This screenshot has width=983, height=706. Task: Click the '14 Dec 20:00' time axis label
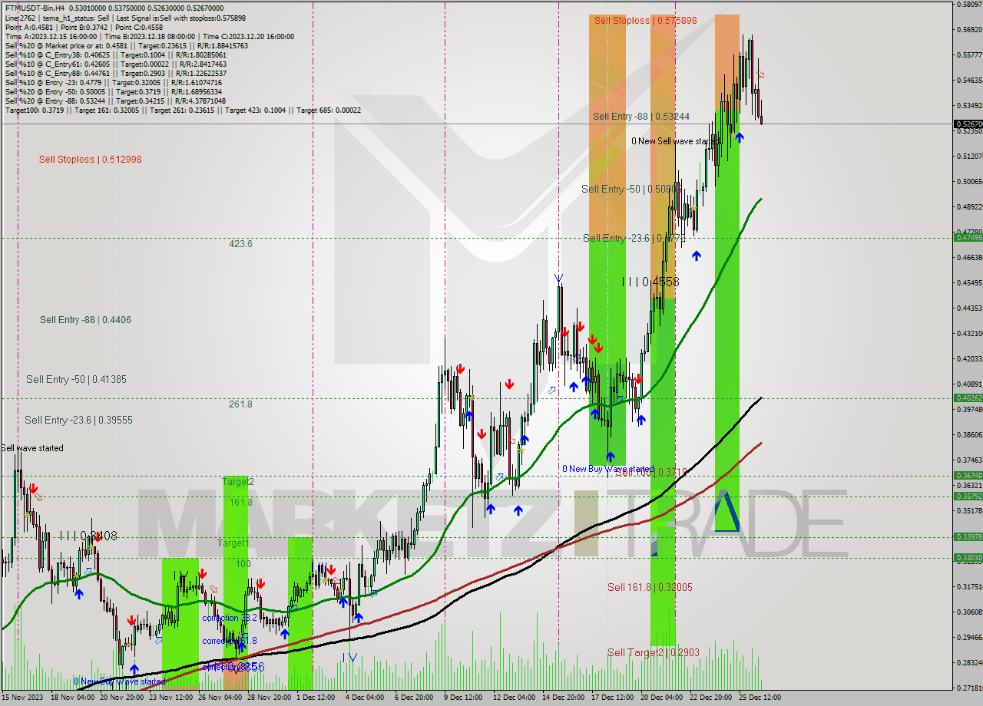tap(564, 697)
